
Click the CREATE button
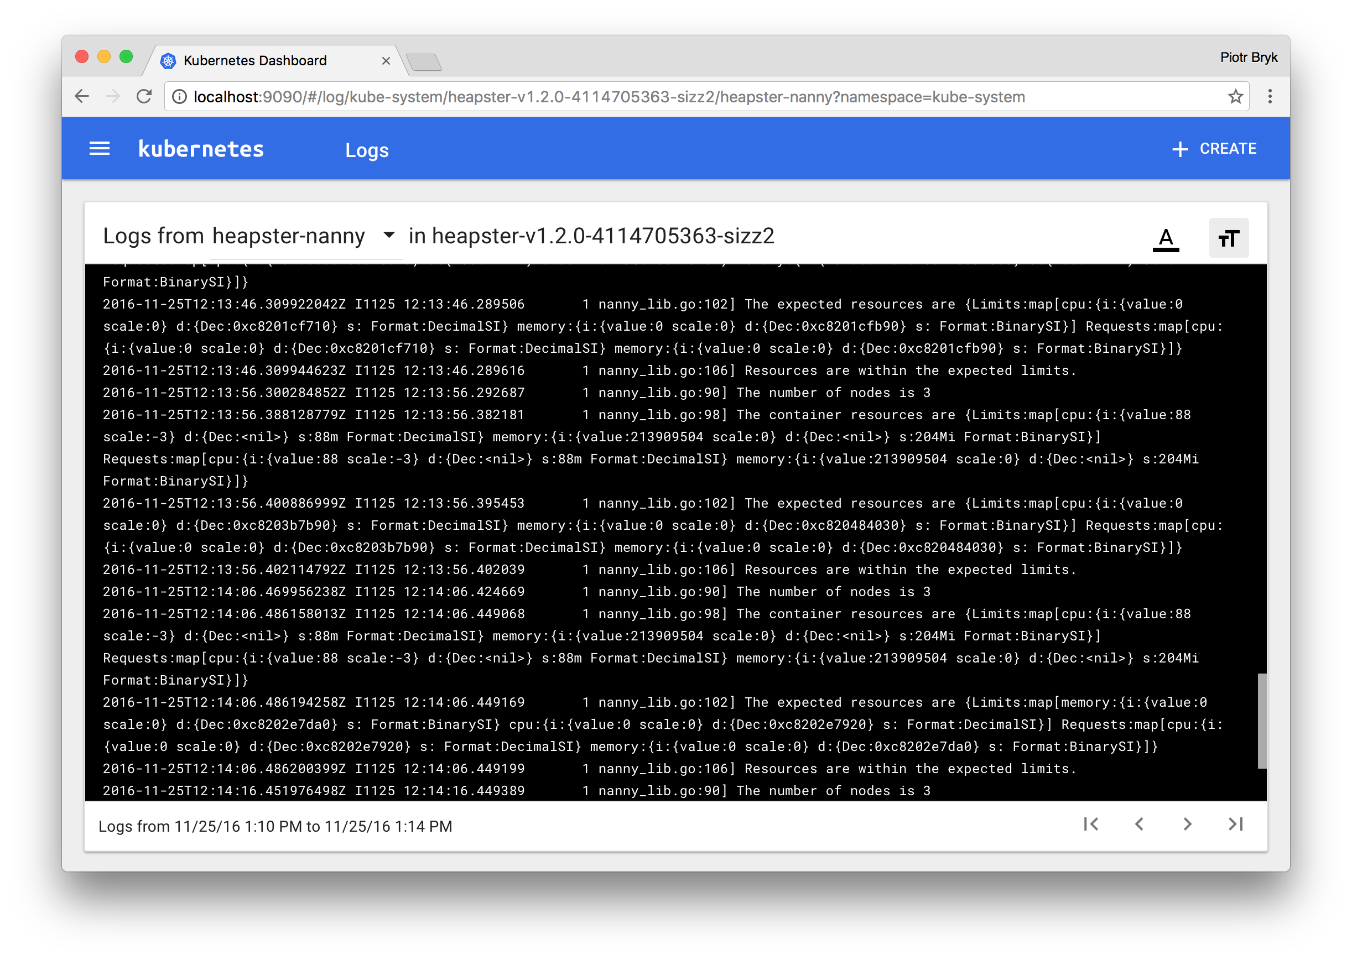tap(1215, 148)
